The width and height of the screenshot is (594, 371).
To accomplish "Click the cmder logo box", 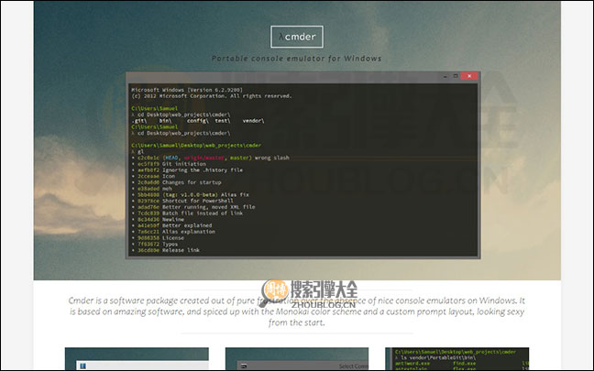I will pos(297,37).
